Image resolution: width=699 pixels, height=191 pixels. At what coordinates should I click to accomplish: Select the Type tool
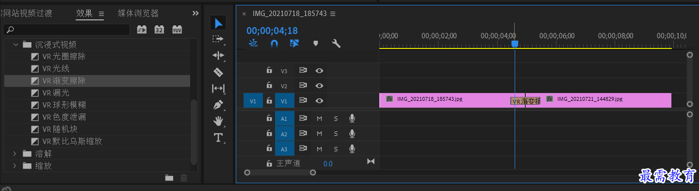coord(218,138)
